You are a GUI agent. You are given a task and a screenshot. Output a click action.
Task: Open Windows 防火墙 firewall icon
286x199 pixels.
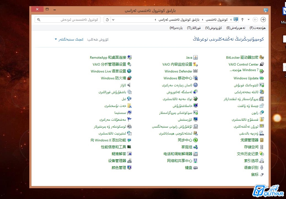(129, 78)
